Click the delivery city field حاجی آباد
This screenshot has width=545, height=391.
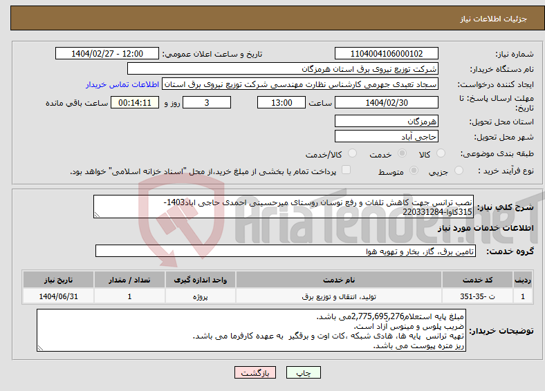(x=386, y=137)
